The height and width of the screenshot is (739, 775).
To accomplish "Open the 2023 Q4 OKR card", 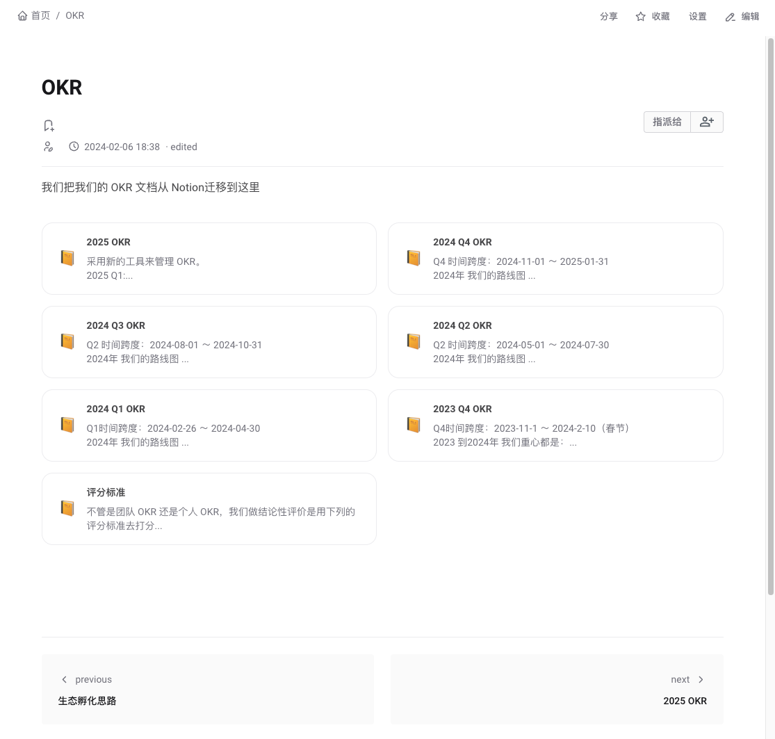I will 555,425.
